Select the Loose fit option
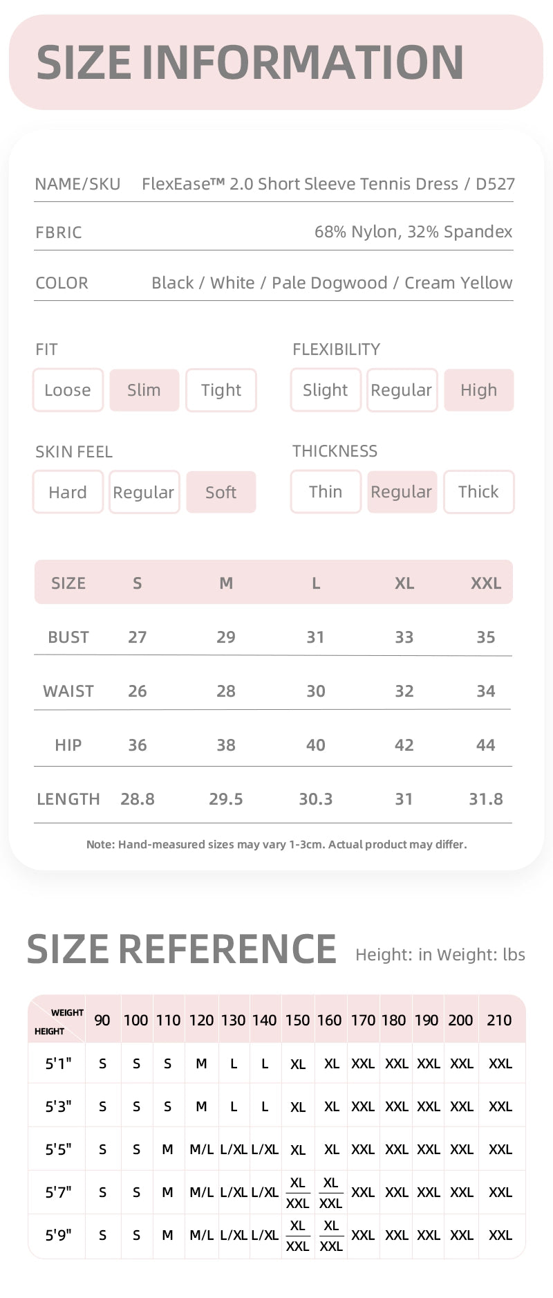Screen dimensions: 553x1298 click(68, 390)
